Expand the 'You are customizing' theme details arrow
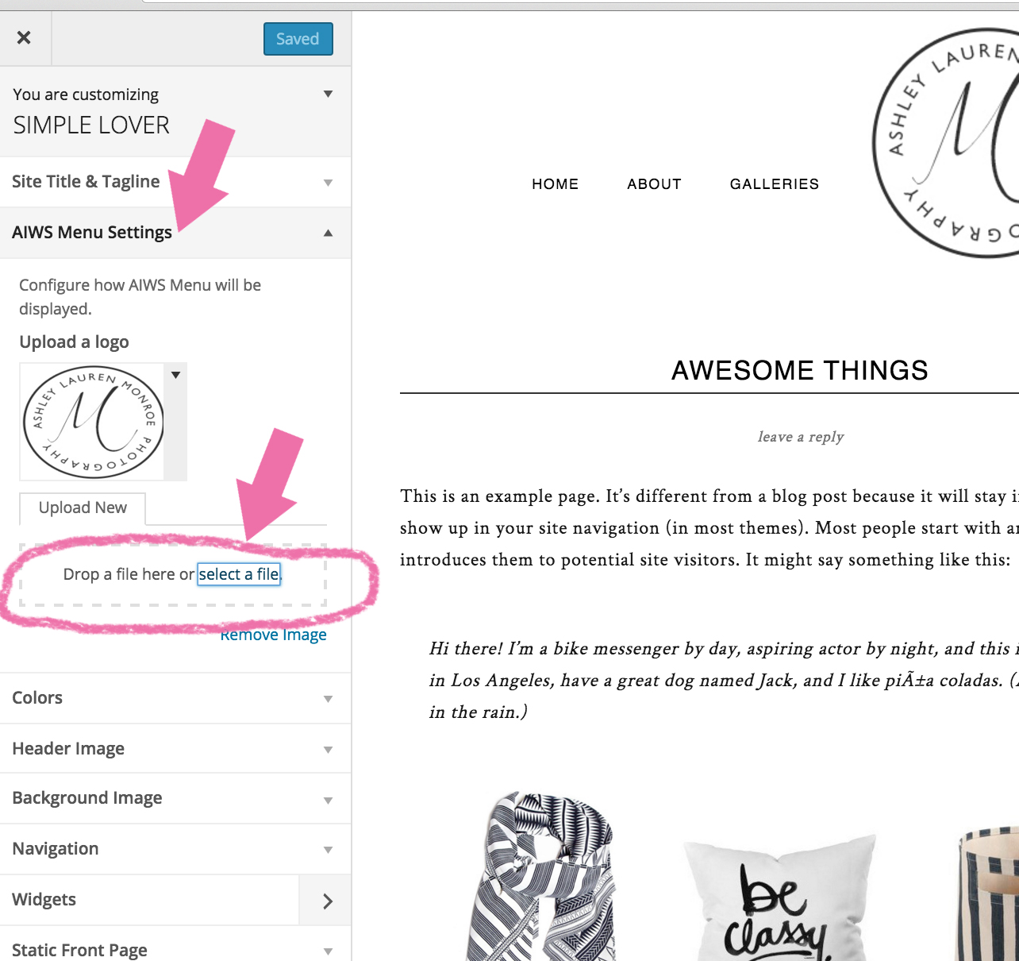The image size is (1019, 961). click(x=328, y=95)
